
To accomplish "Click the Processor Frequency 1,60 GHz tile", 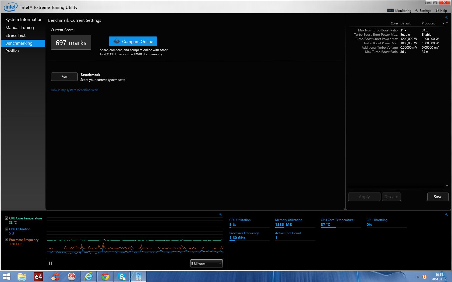I will point(249,236).
